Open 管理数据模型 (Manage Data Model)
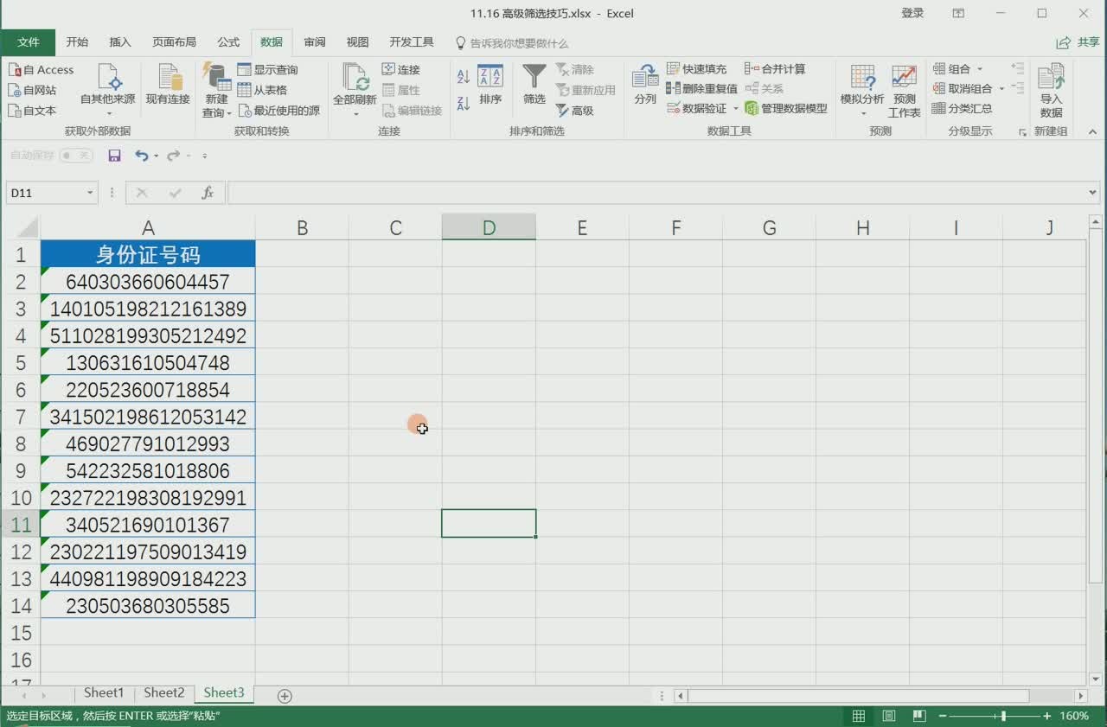The height and width of the screenshot is (727, 1107). (786, 108)
